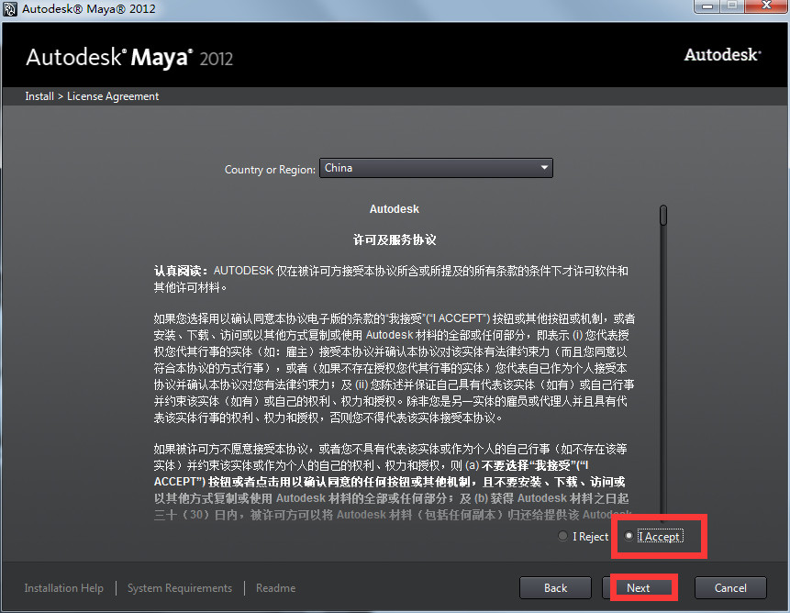The width and height of the screenshot is (790, 613).
Task: Open the Readme link
Action: click(275, 588)
